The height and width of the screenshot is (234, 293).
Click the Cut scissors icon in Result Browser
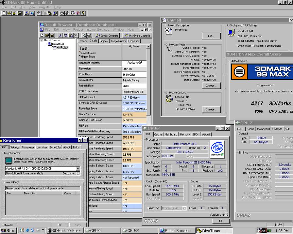coord(60,35)
